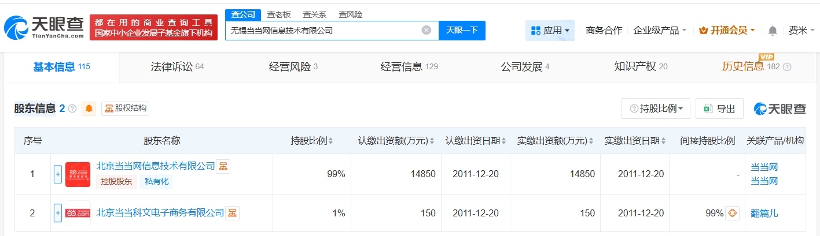Image resolution: width=820 pixels, height=236 pixels.
Task: Select the 经营风险 tab
Action: click(x=293, y=67)
